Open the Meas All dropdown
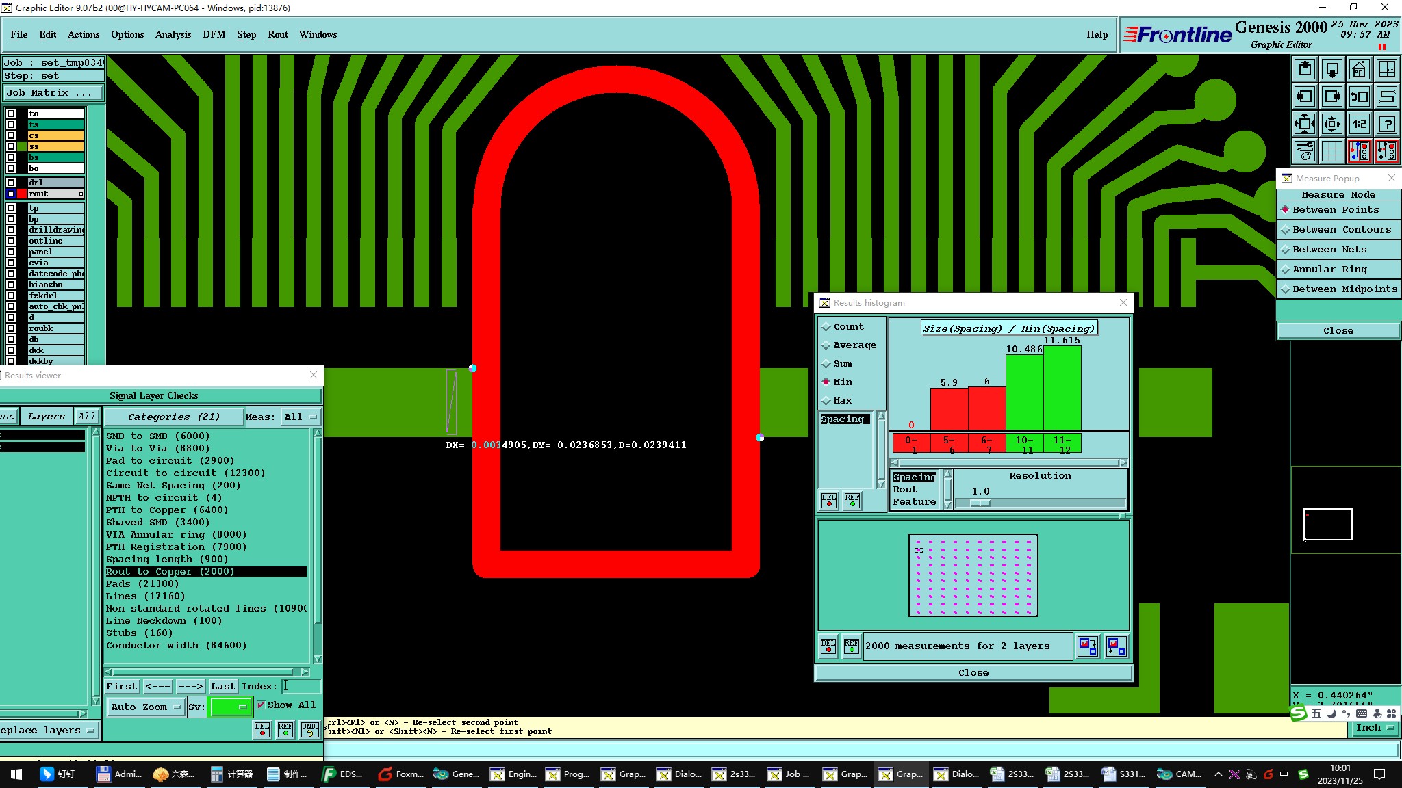 [x=300, y=417]
